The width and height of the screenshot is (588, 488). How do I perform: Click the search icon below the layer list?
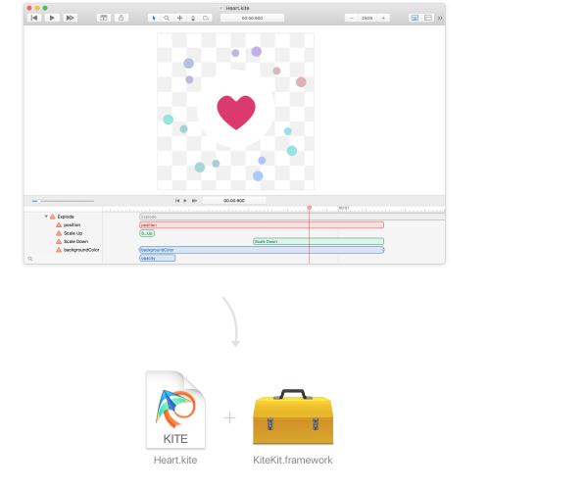tap(30, 259)
